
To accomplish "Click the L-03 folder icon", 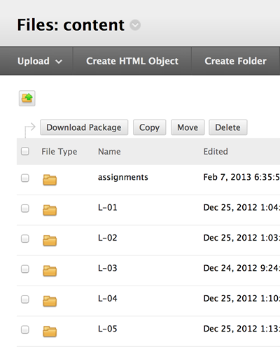I will [x=50, y=271].
